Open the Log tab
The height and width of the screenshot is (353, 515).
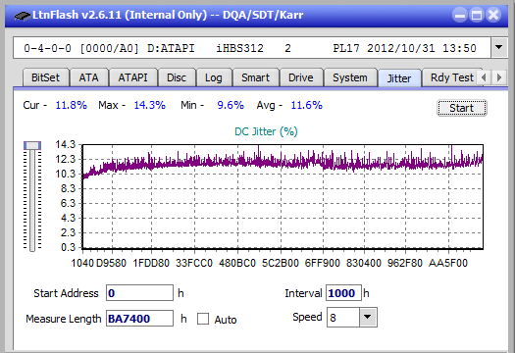point(214,77)
